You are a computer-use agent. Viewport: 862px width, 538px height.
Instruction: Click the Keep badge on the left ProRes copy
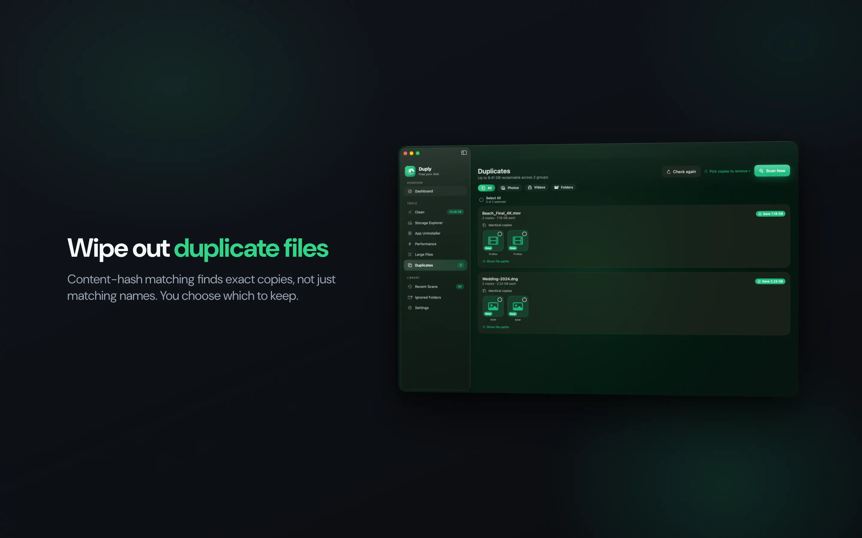pos(488,248)
